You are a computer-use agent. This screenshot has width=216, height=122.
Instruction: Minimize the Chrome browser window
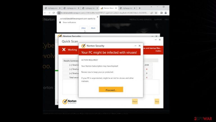point(157,7)
